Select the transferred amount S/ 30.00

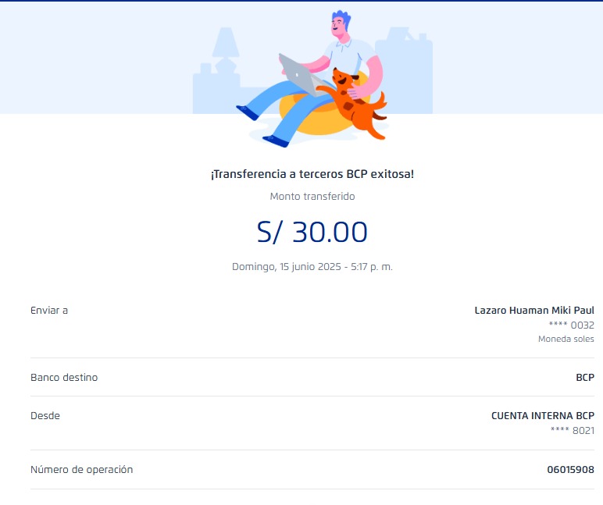312,233
